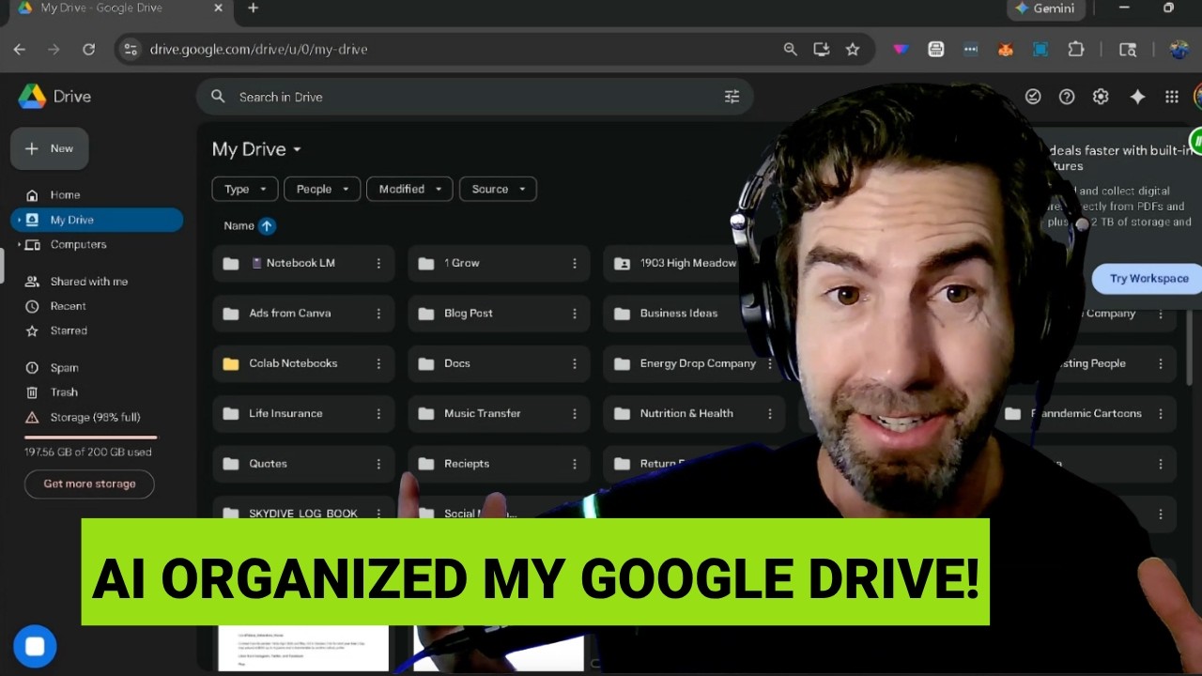Click the blue square screenshot extension icon
The width and height of the screenshot is (1202, 676).
pos(1040,50)
